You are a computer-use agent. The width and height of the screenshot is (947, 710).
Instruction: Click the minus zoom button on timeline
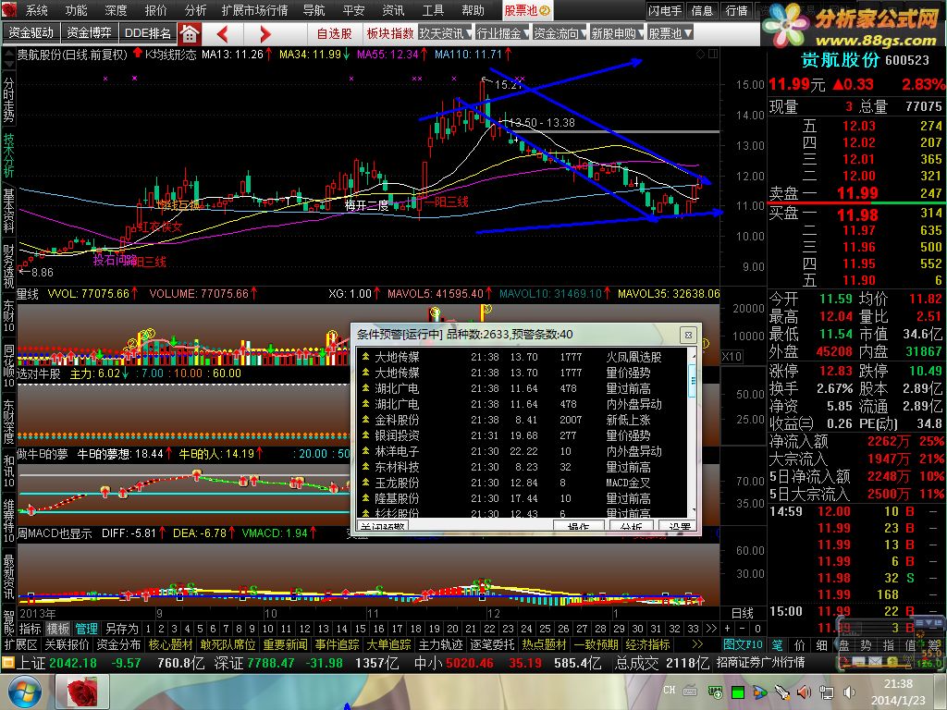(743, 629)
